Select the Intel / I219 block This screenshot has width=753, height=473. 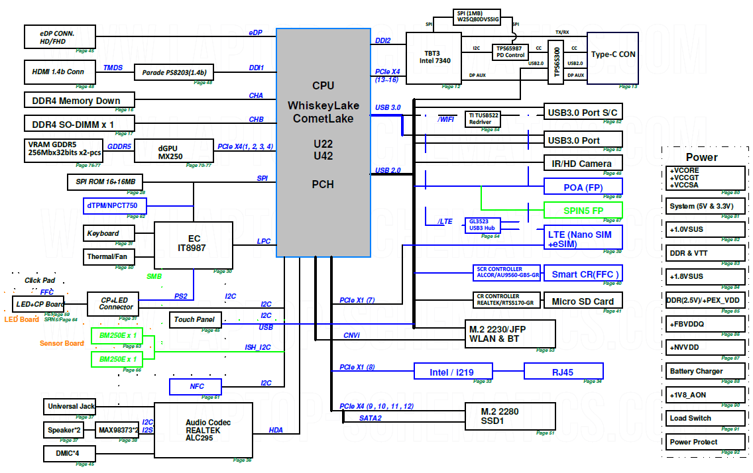pyautogui.click(x=453, y=371)
